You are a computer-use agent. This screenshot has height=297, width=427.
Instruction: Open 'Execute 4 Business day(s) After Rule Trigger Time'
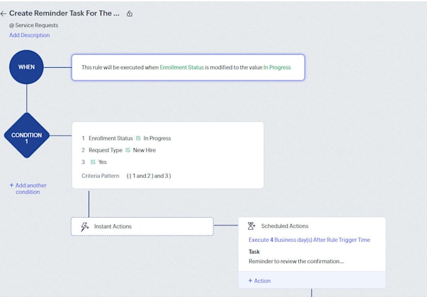pos(310,240)
